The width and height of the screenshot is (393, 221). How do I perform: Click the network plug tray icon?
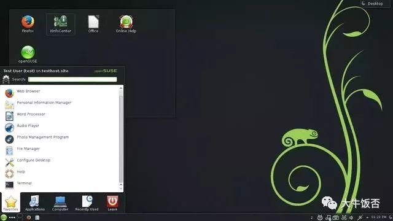point(360,217)
